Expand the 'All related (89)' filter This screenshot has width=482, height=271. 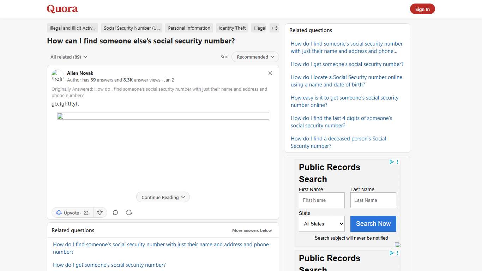68,57
